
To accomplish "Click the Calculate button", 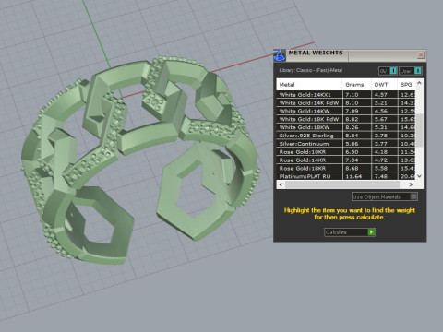I will click(x=350, y=232).
